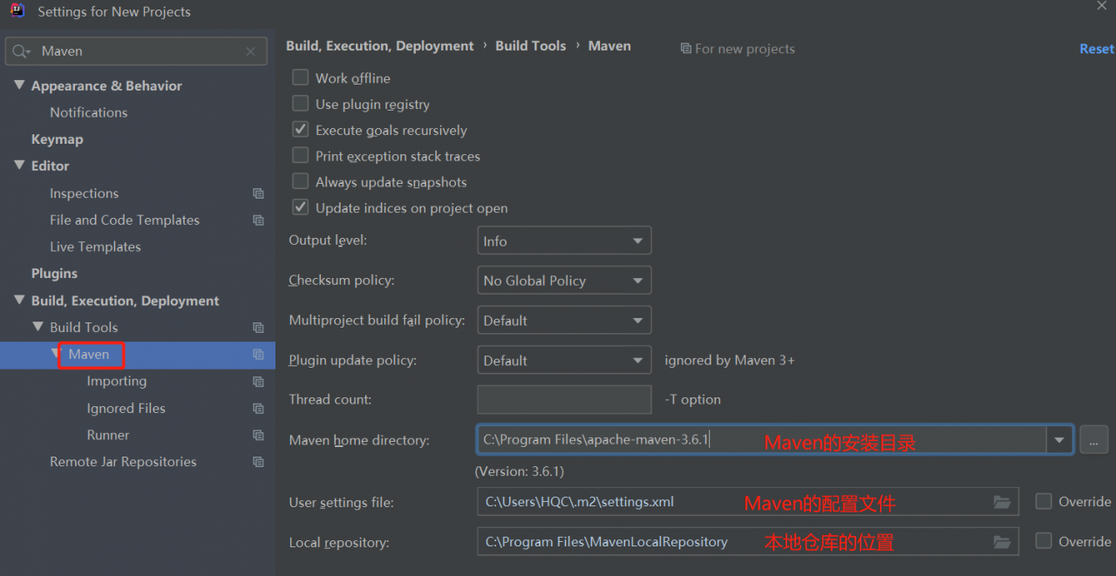
Task: Click 'Build, Execution, Deployment' in breadcrumb
Action: pos(380,46)
